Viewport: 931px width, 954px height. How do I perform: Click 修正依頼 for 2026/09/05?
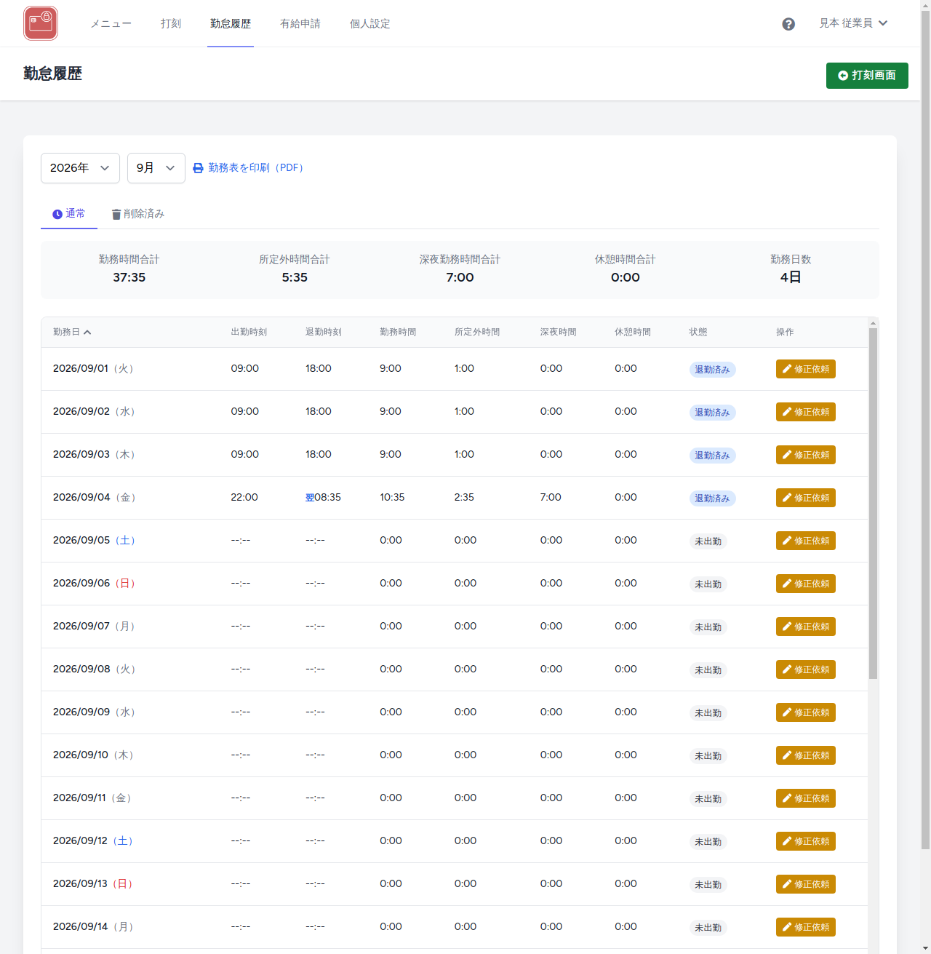pos(806,541)
